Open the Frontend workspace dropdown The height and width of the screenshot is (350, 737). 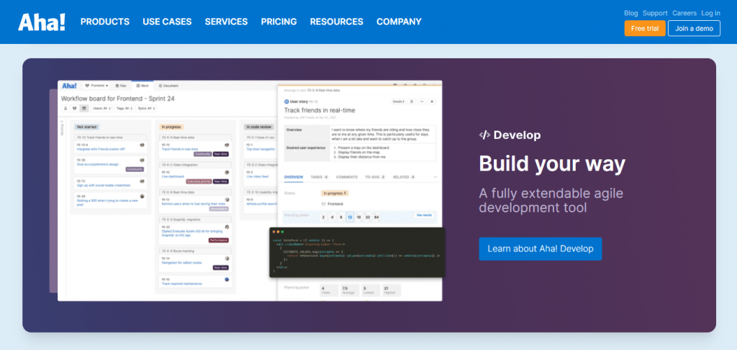click(x=96, y=86)
